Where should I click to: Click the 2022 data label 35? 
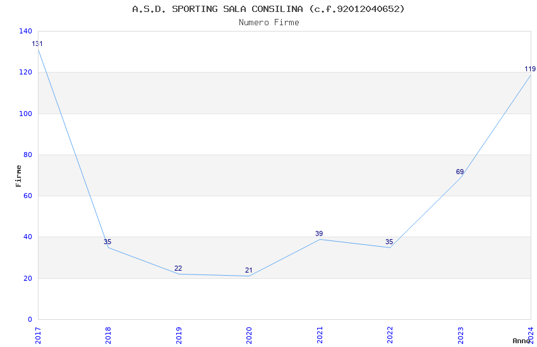point(389,242)
